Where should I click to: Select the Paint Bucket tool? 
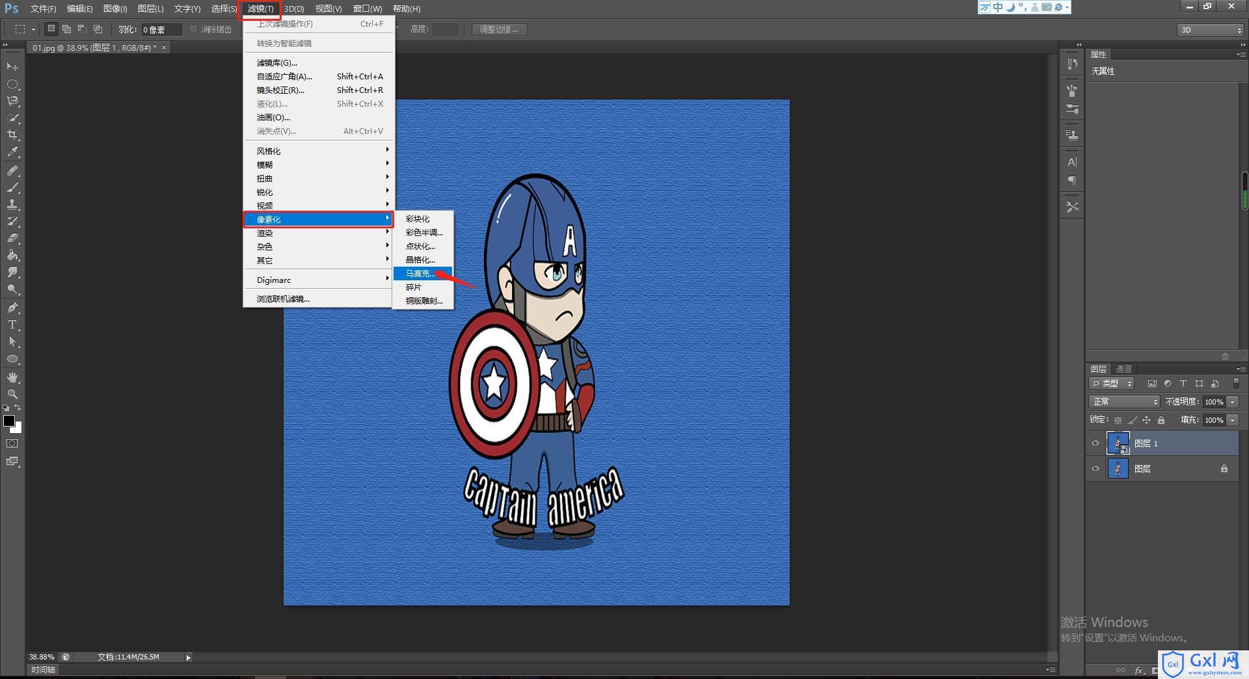[x=12, y=255]
